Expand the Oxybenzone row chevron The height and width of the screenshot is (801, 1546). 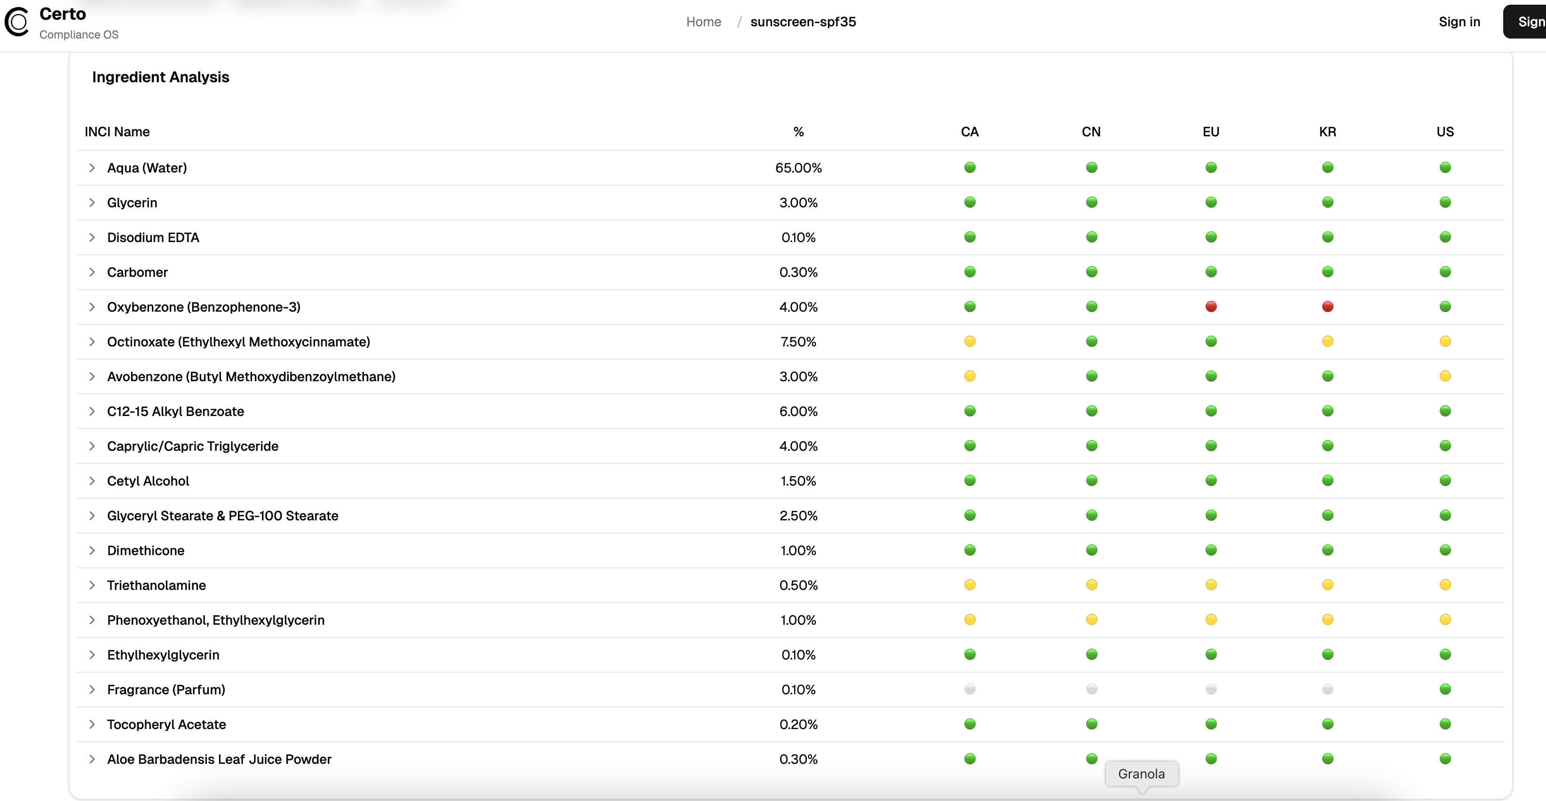pyautogui.click(x=92, y=307)
